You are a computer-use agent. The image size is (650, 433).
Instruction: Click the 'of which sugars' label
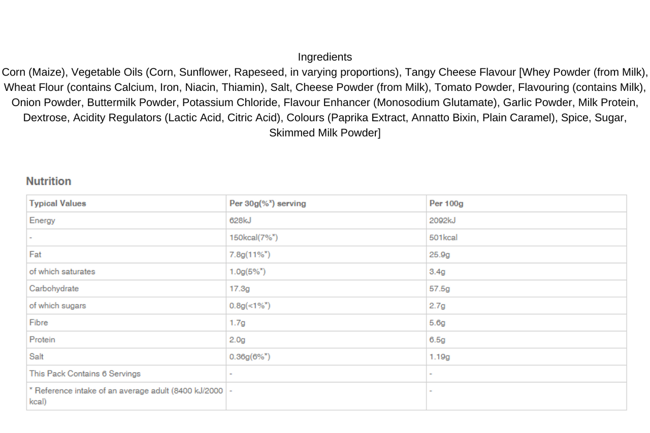pos(57,306)
